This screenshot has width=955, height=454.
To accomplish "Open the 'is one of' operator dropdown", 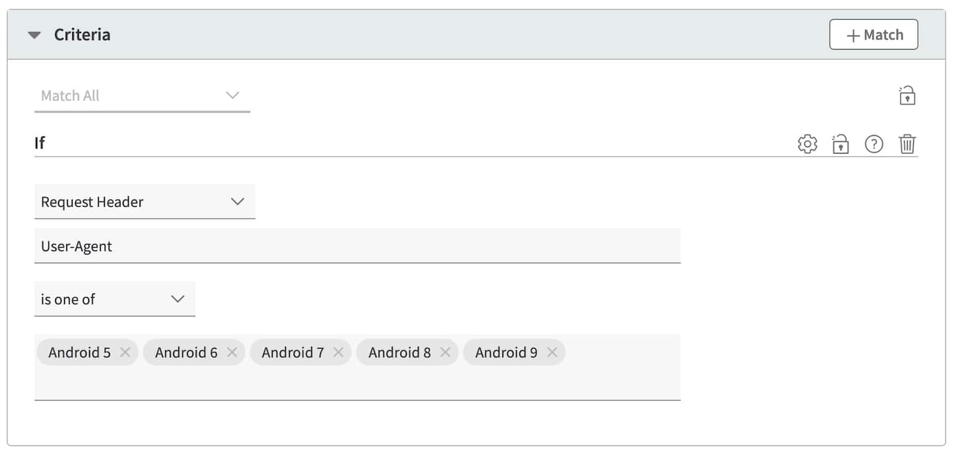I will click(115, 299).
